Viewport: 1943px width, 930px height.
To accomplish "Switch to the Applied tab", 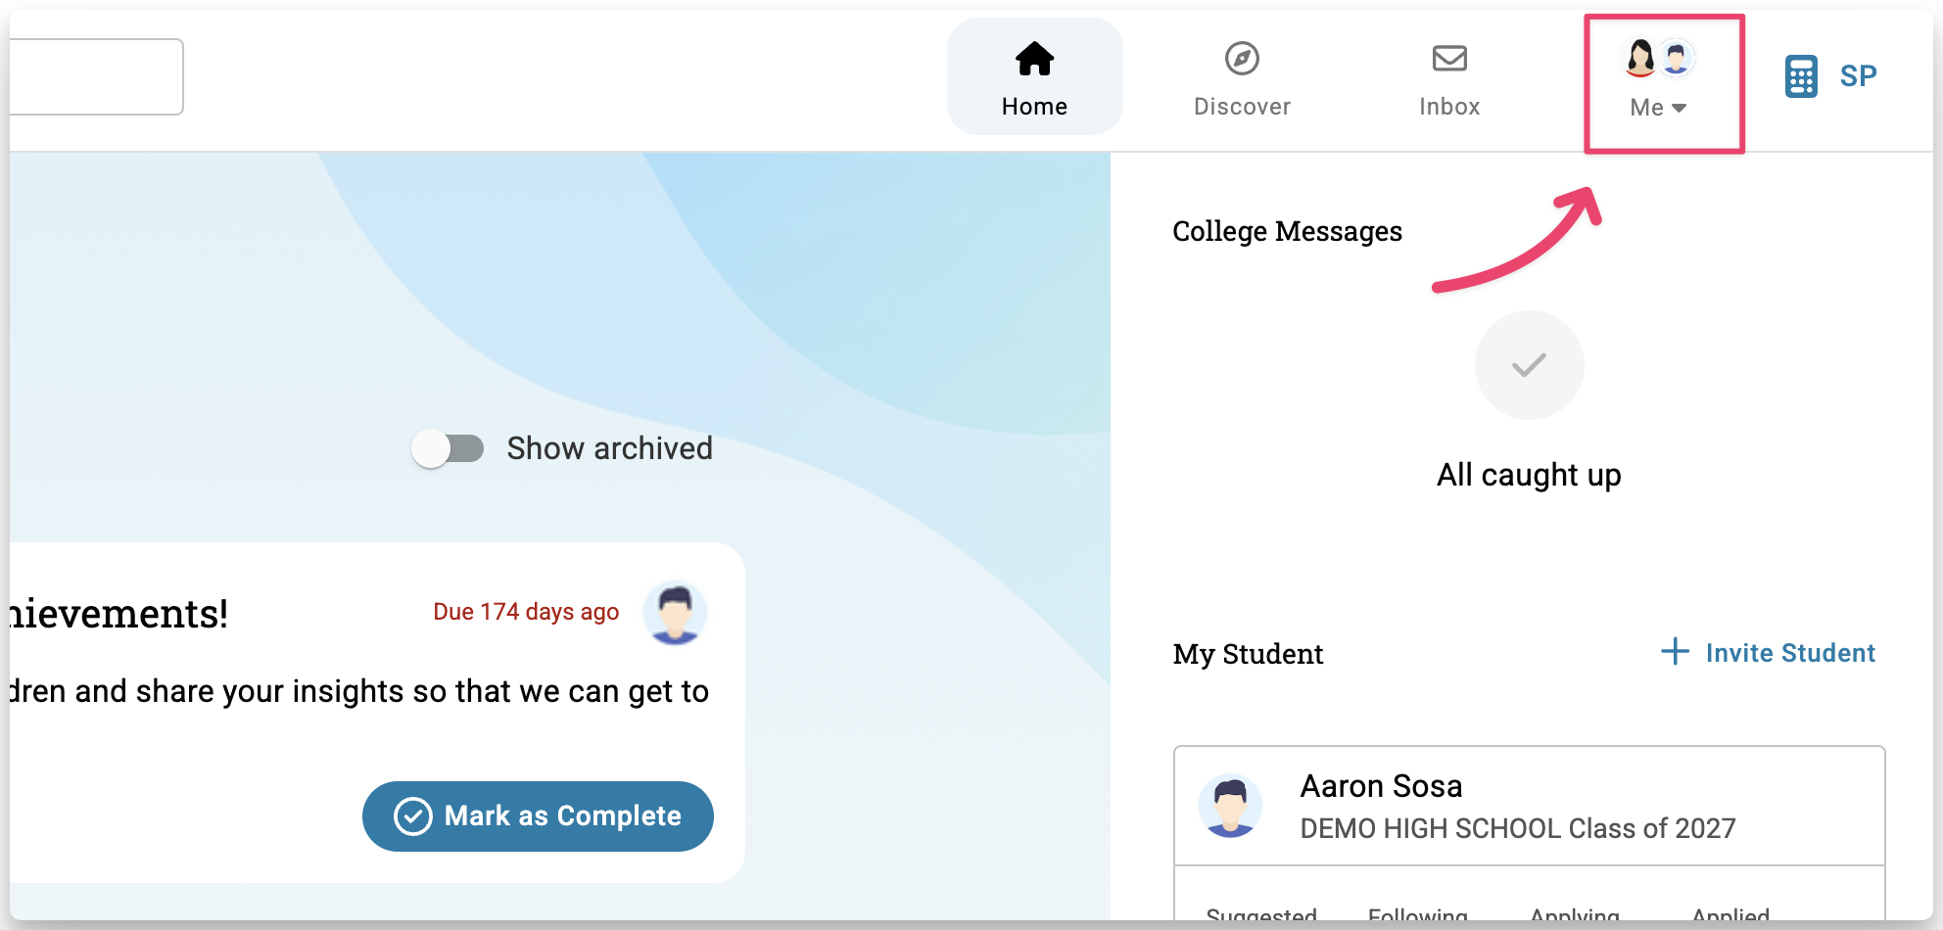I will click(x=1730, y=916).
